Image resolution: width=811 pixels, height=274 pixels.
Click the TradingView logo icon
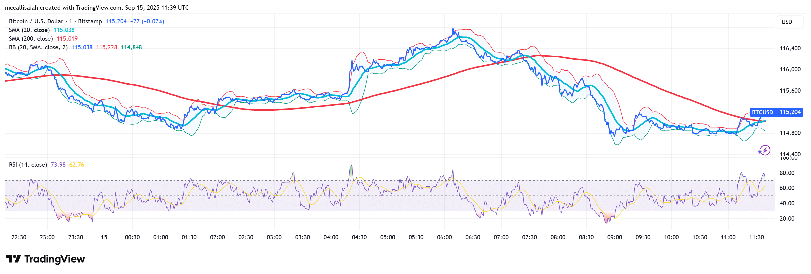pos(13,259)
